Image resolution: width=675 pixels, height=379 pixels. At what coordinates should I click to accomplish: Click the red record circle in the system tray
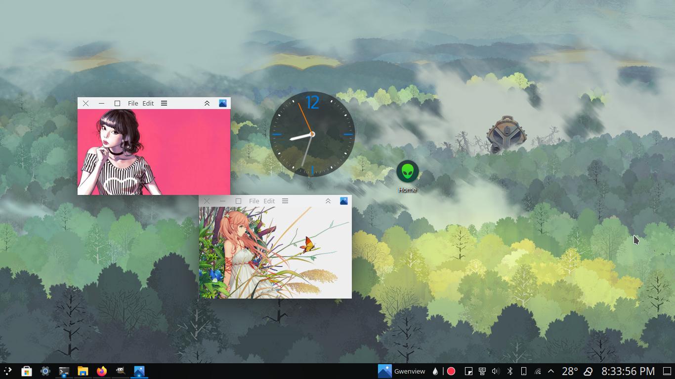tap(451, 371)
